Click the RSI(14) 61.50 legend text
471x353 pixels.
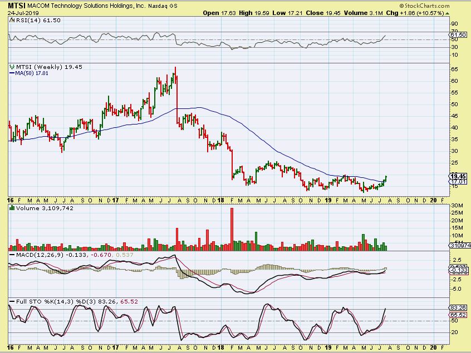tap(38, 21)
